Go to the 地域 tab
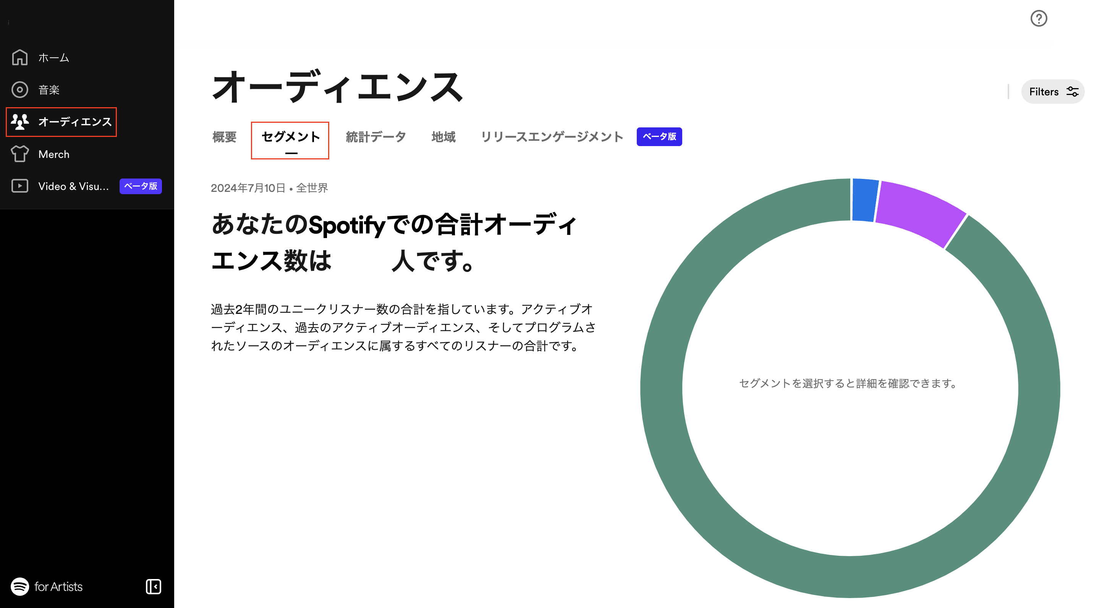Viewport: 1094px width, 608px height. (443, 137)
